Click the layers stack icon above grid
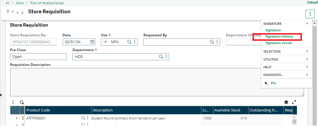Screen dimensions: 318x136 pyautogui.click(x=286, y=102)
